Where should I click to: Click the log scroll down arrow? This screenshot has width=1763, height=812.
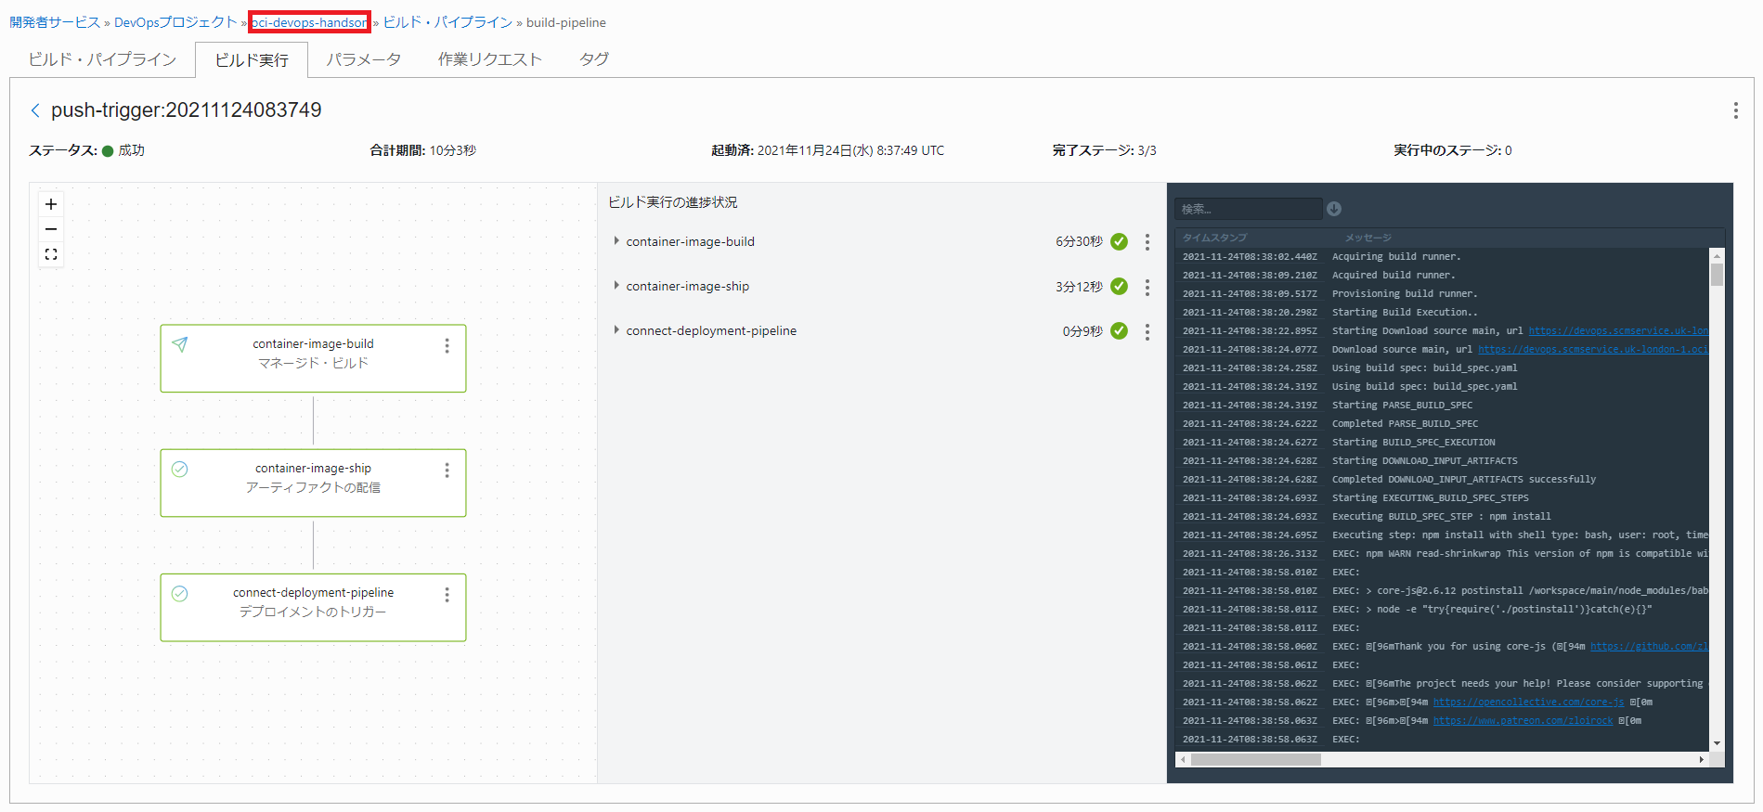click(1717, 742)
